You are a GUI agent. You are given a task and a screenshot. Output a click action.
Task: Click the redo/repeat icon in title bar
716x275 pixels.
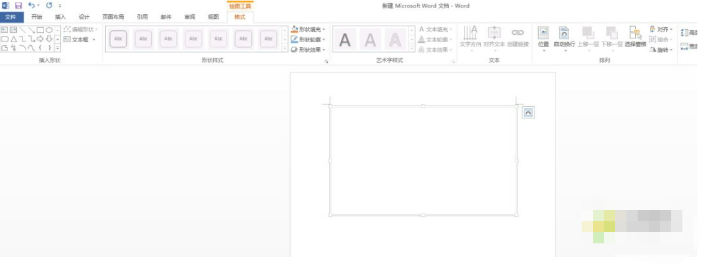click(49, 6)
